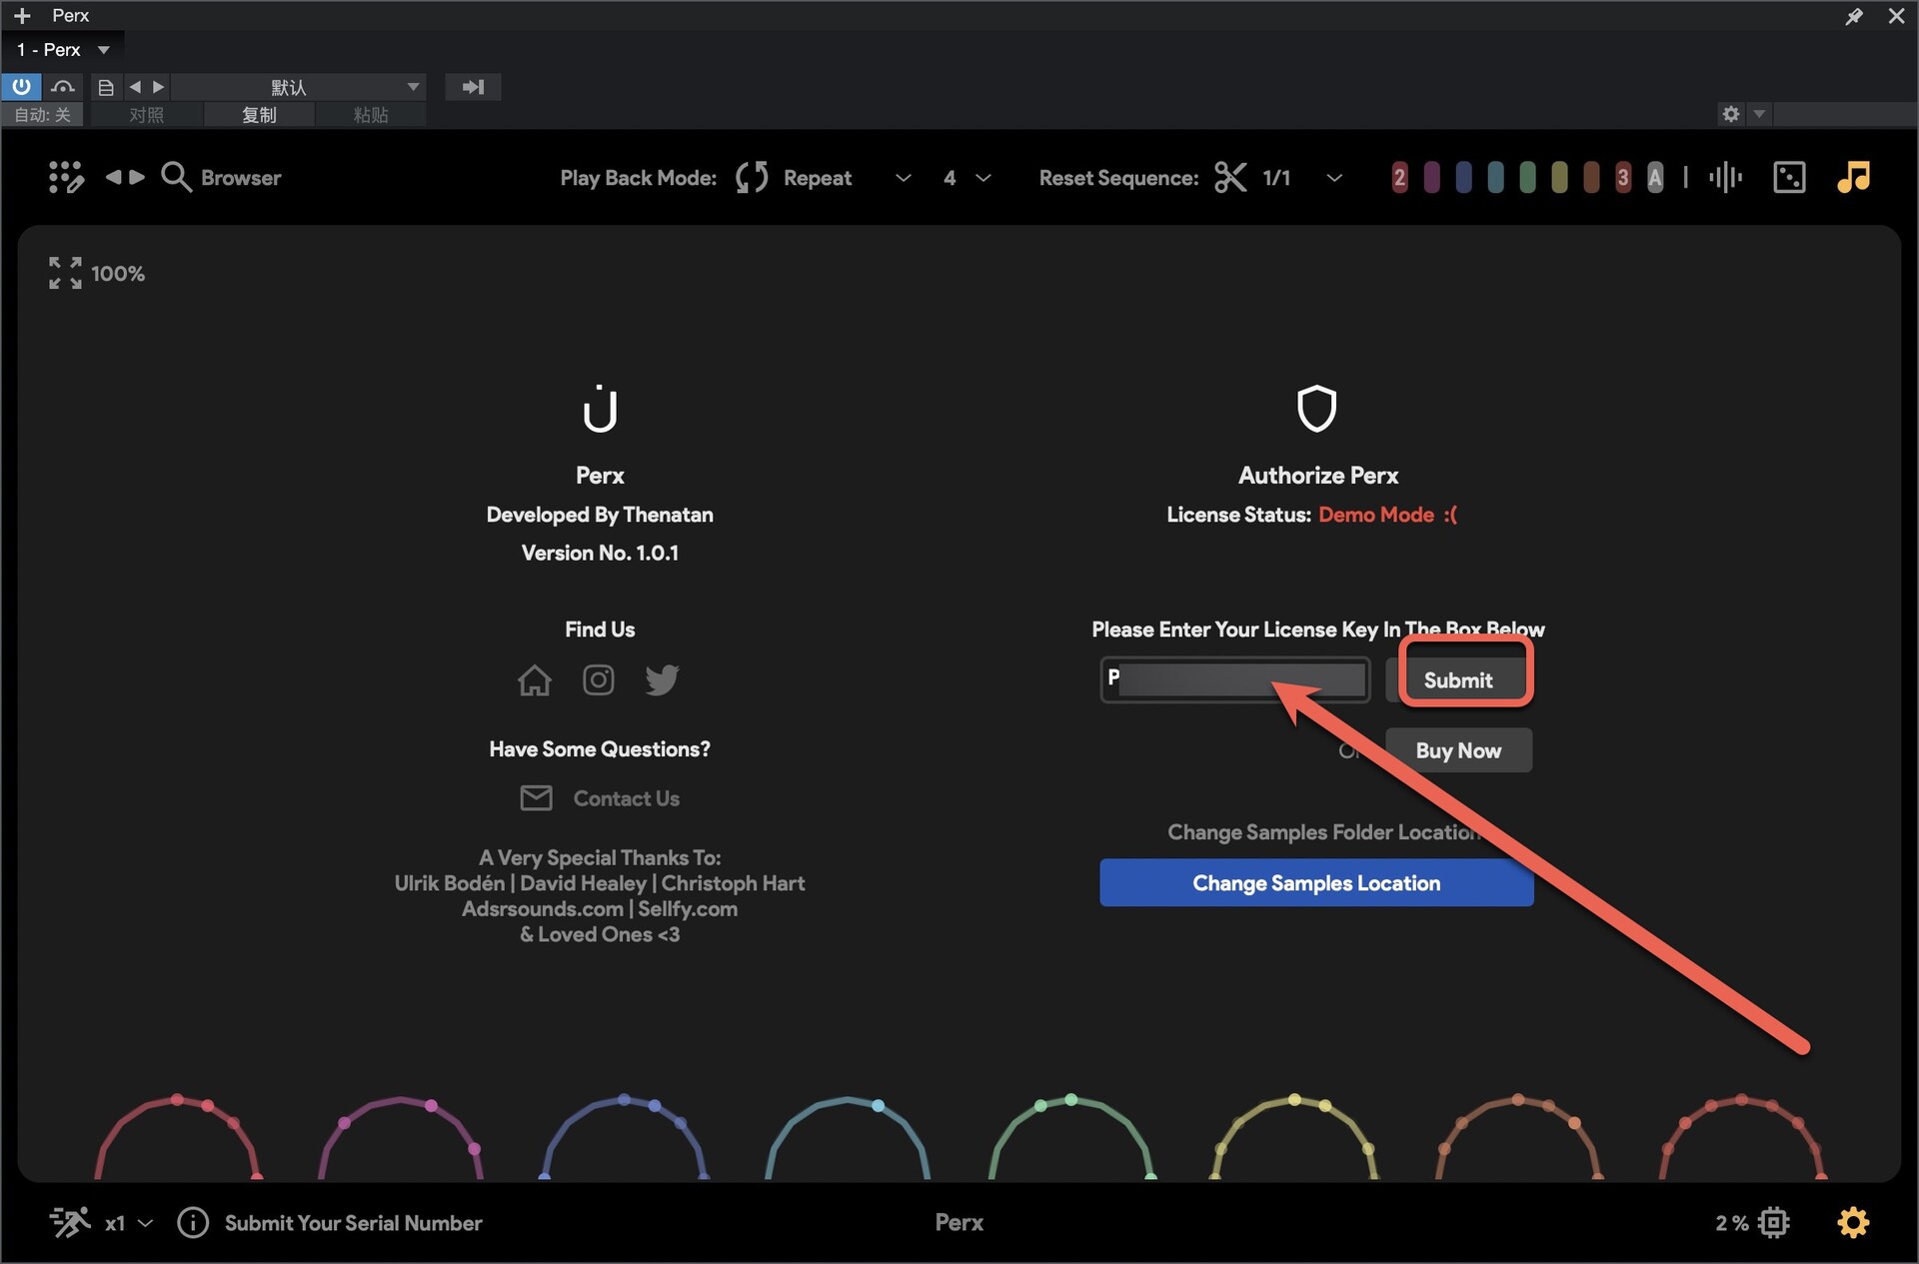This screenshot has height=1264, width=1919.
Task: Click the envelope mail icon
Action: click(537, 797)
